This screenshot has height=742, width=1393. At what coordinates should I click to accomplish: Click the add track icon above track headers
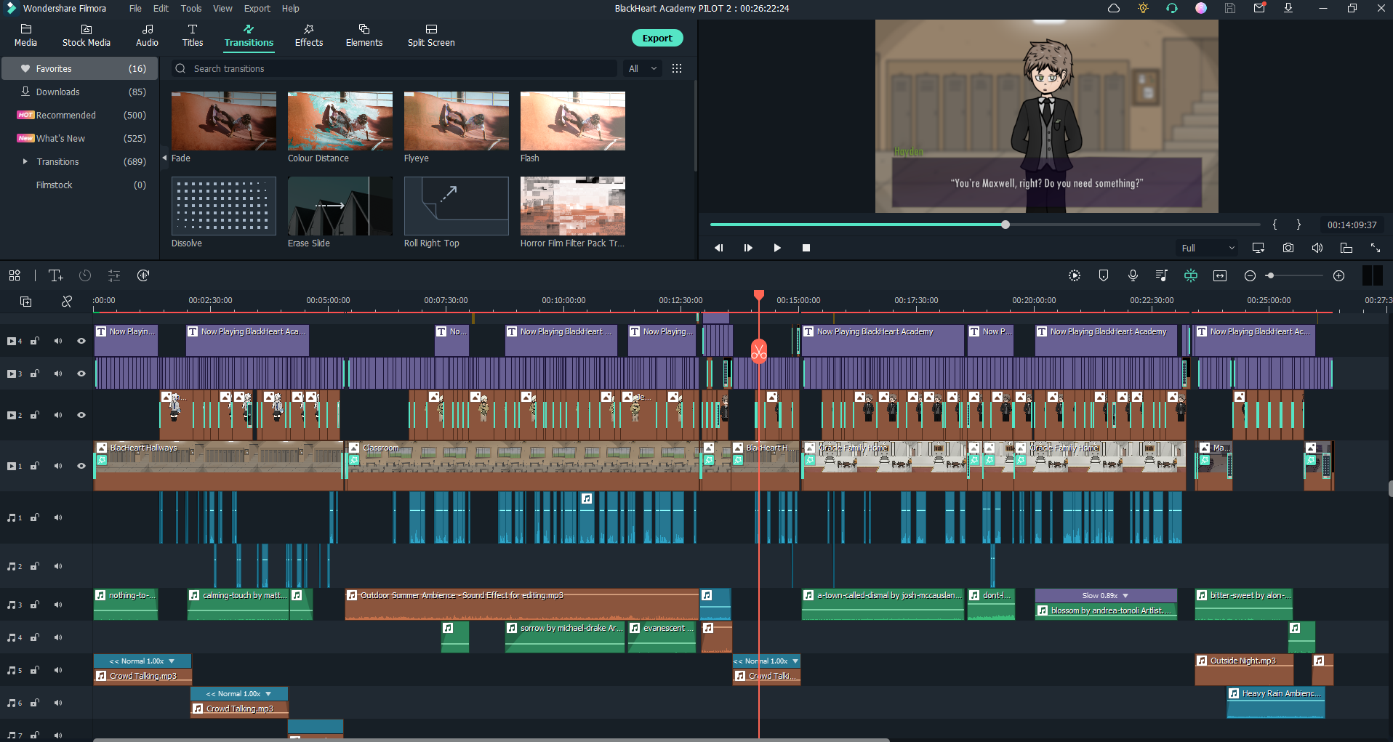[25, 301]
